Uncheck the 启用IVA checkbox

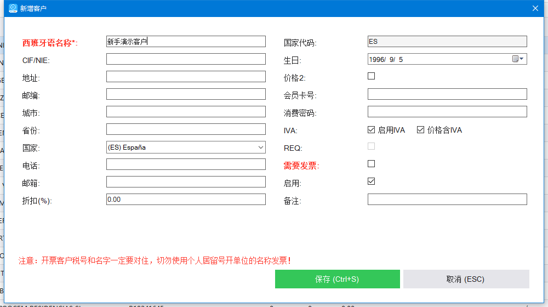(x=371, y=130)
